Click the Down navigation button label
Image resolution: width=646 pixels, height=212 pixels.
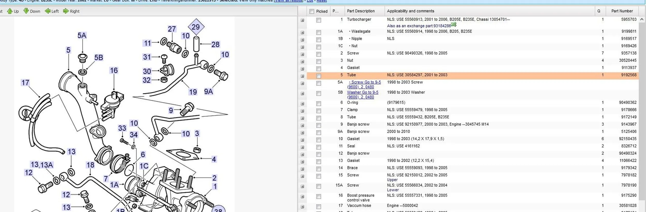click(x=35, y=11)
